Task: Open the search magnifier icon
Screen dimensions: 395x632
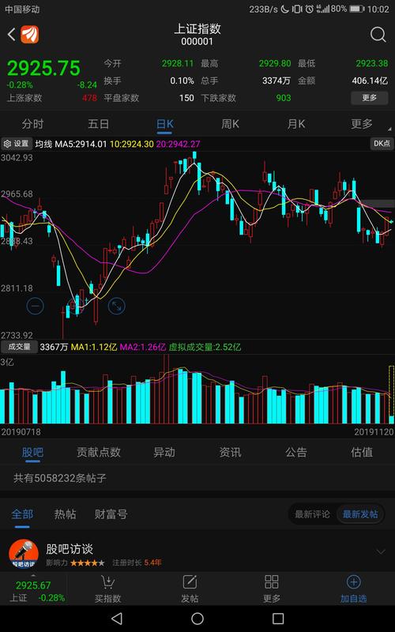Action: click(378, 35)
